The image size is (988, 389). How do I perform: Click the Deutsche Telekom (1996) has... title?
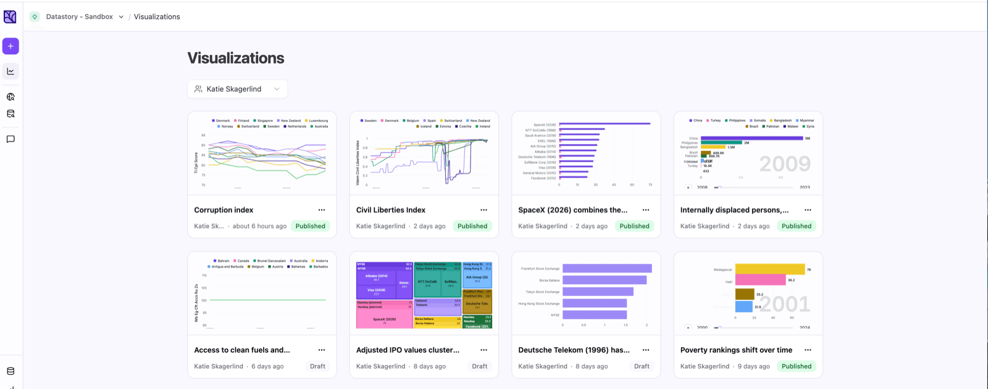click(574, 350)
